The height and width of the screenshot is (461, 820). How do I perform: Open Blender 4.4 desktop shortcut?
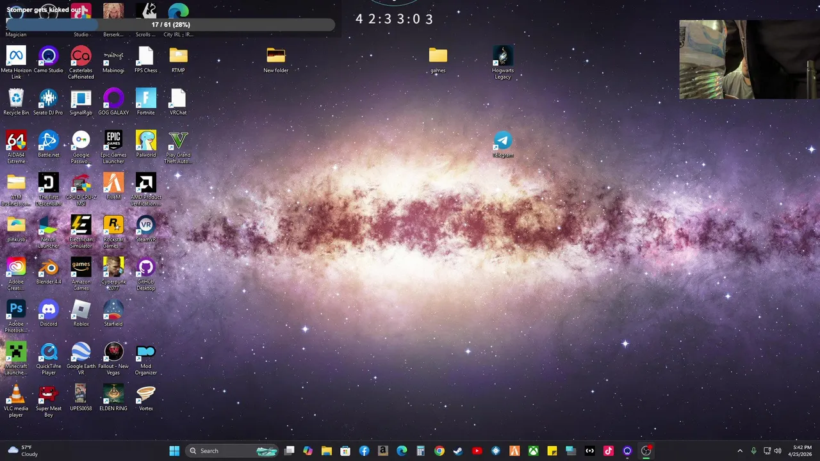[x=48, y=271]
